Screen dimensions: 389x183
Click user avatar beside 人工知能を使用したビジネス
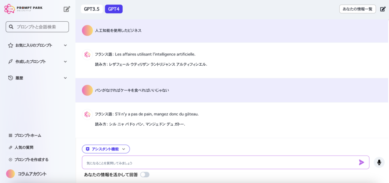(87, 30)
